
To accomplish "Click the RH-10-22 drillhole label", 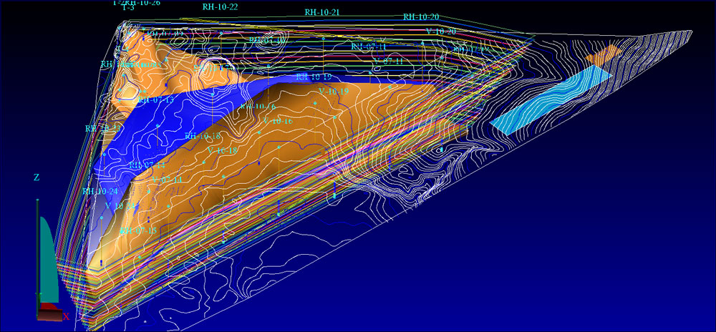I will (x=220, y=7).
